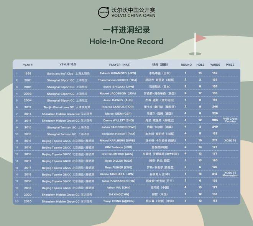
Task: Select player 'Benjamin HEBERT (FRA)'
Action: pos(118,134)
